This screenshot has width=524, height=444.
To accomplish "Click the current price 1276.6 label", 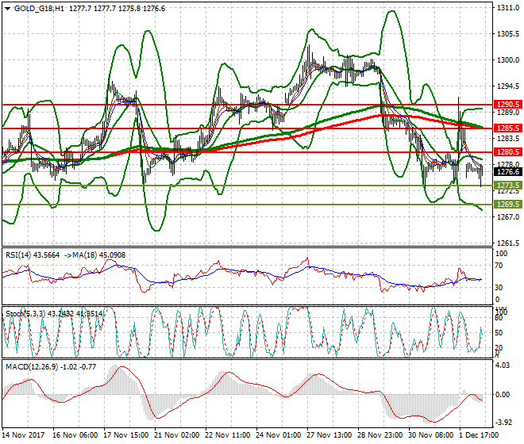I will click(x=508, y=171).
